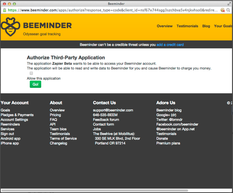
Task: Open iPhone app footer link
Action: (10, 143)
